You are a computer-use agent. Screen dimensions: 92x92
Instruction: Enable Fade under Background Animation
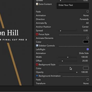[x=88, y=79]
